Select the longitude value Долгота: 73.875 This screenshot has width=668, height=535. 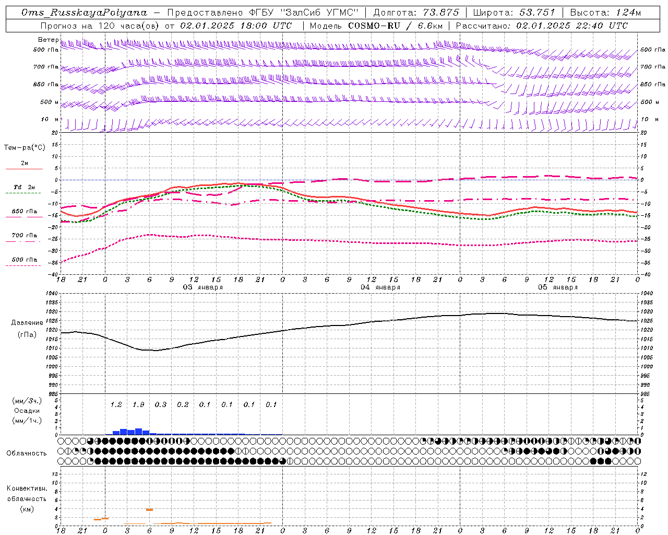pos(416,13)
